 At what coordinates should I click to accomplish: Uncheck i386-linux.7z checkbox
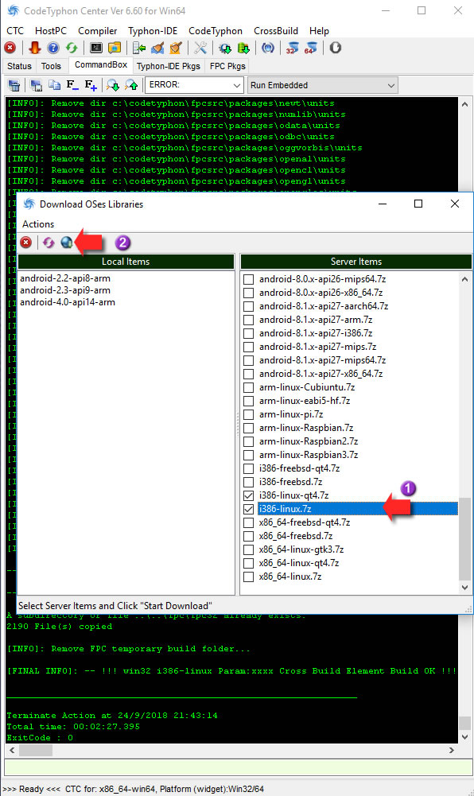click(x=249, y=509)
